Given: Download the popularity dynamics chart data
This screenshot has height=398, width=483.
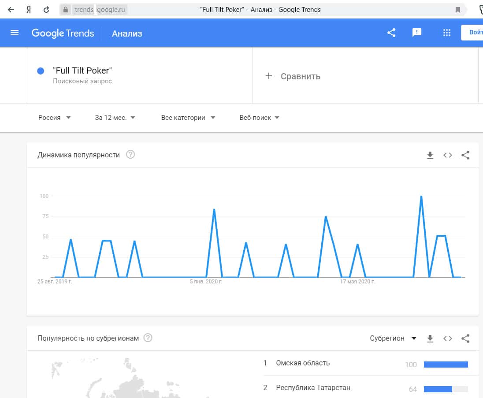Looking at the screenshot, I should (x=430, y=155).
